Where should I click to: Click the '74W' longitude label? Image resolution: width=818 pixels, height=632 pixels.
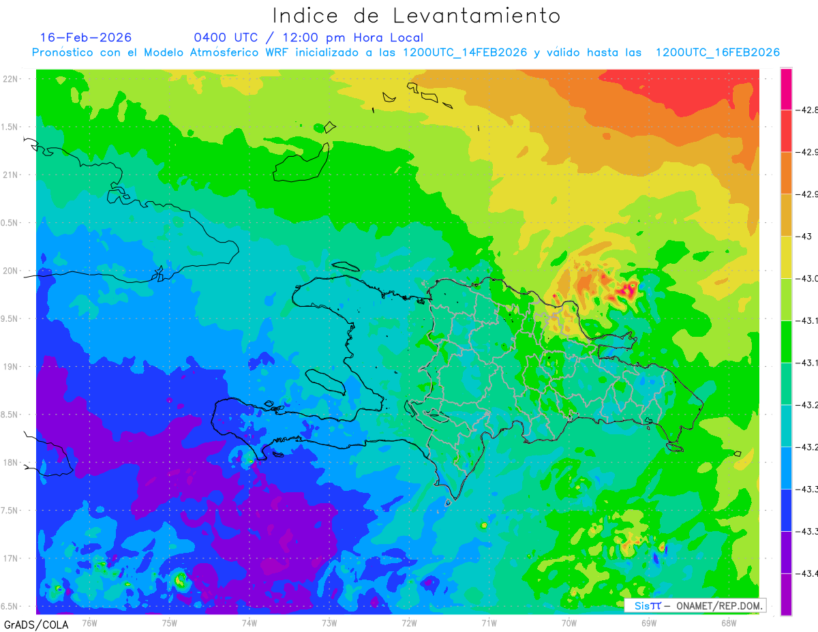click(x=249, y=622)
